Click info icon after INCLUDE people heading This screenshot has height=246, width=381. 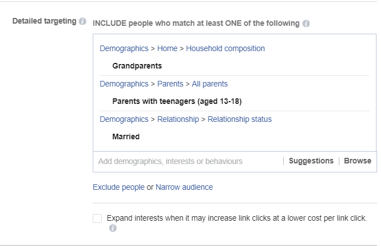click(x=306, y=24)
